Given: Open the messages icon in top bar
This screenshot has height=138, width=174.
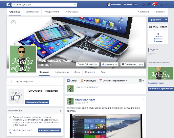Looking at the screenshot, I should (x=149, y=5).
